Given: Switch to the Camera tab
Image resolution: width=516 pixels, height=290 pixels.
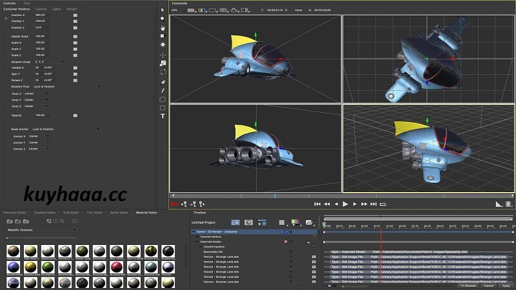Looking at the screenshot, I should coord(41,9).
